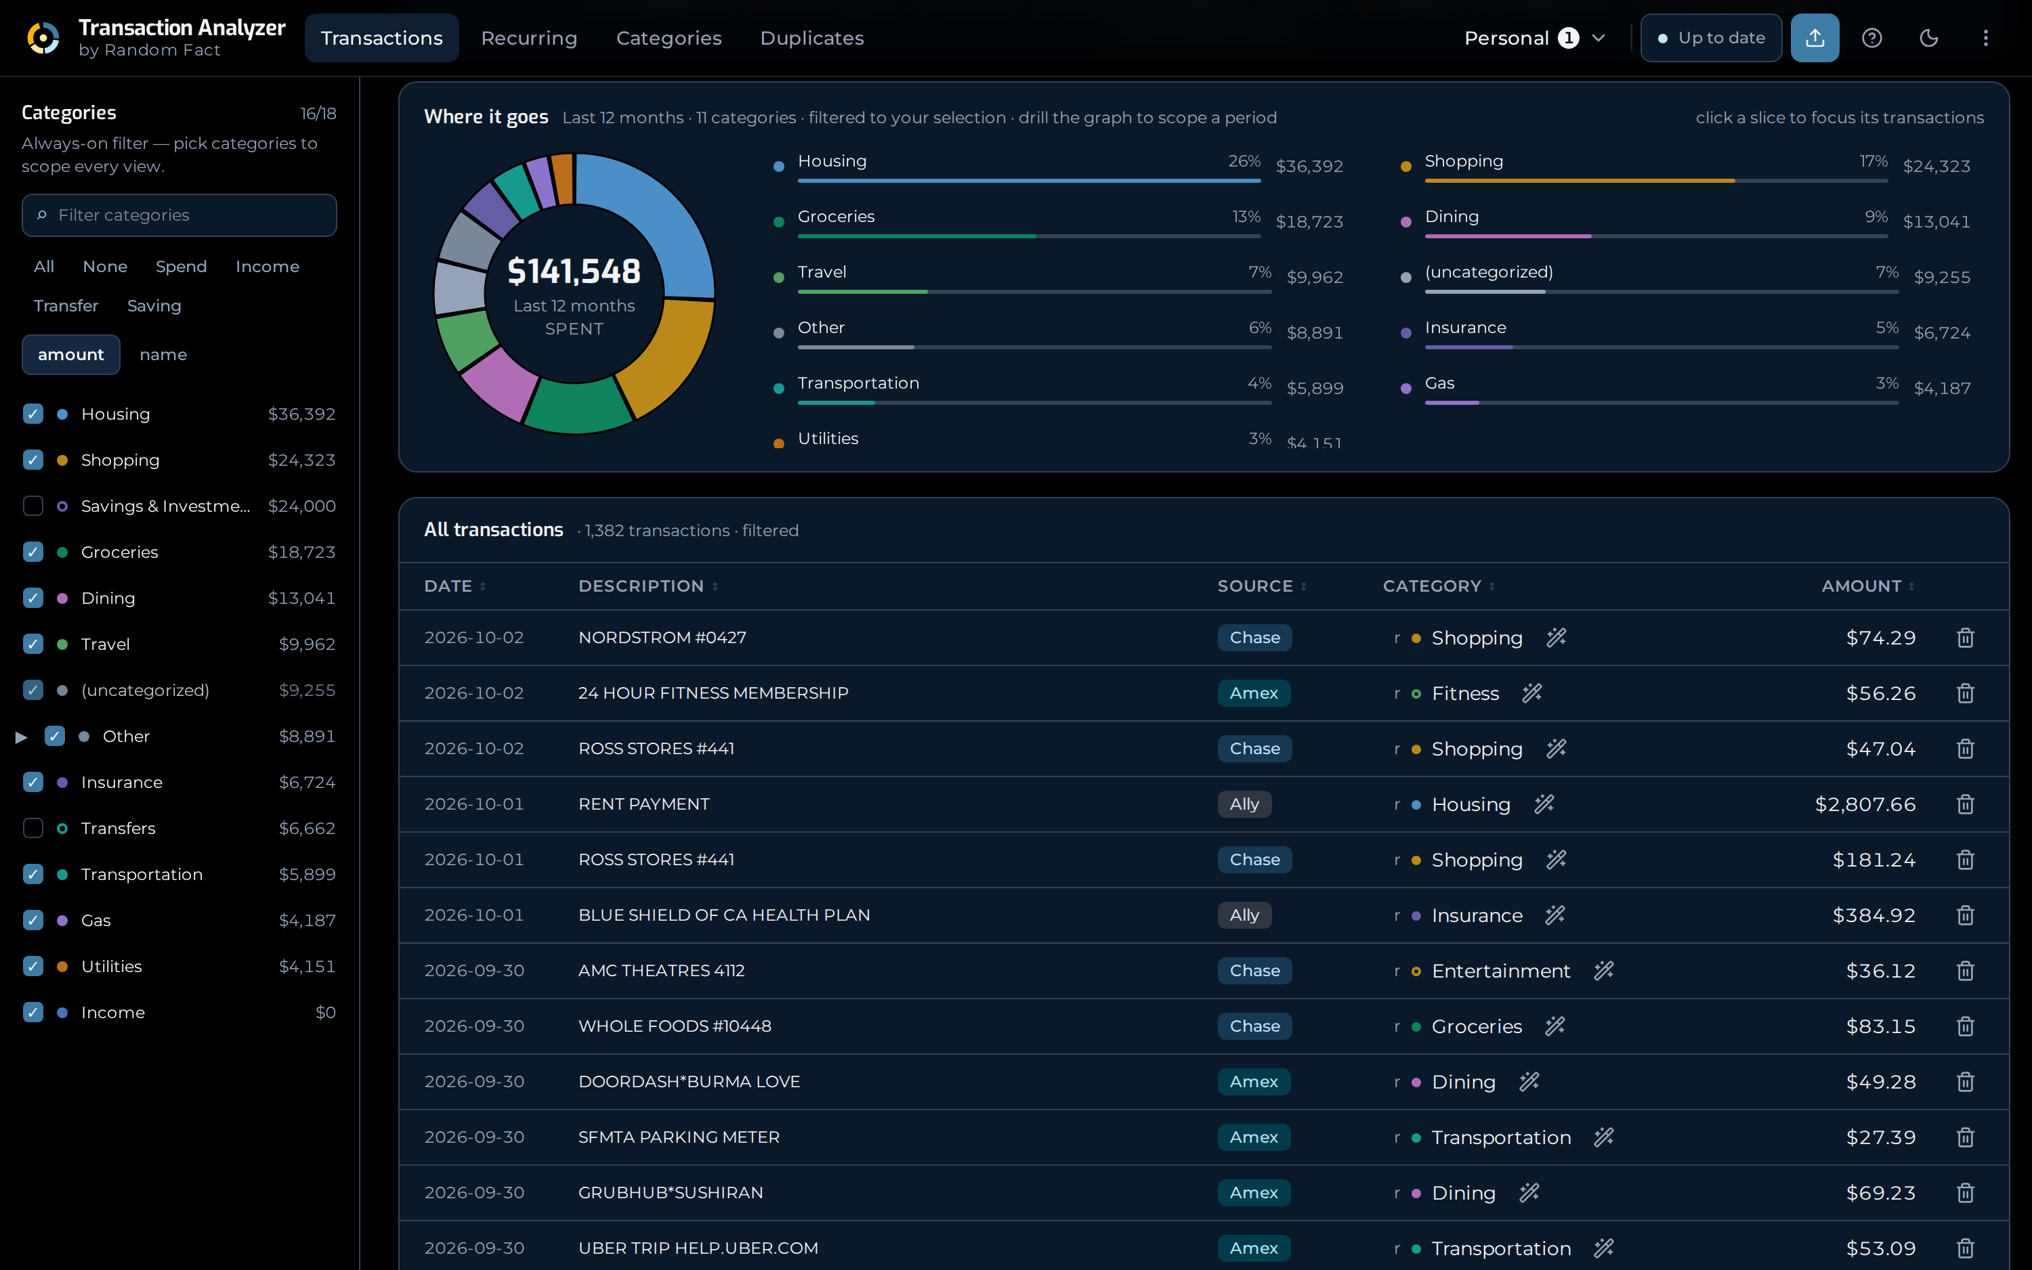Image resolution: width=2032 pixels, height=1270 pixels.
Task: Click magic wand next to Housing category
Action: tap(1544, 804)
